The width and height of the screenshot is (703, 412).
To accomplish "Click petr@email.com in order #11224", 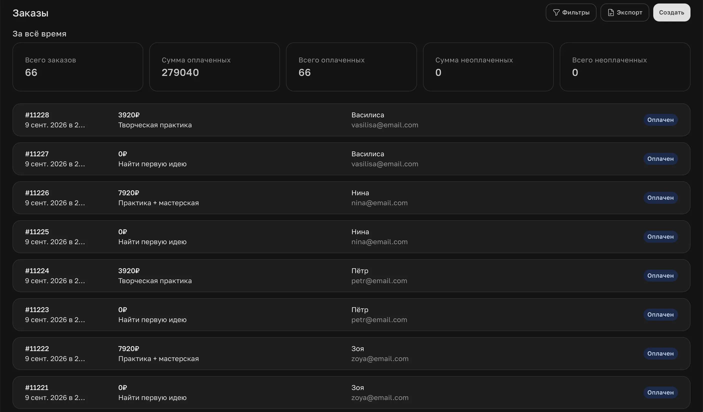I will pos(379,281).
